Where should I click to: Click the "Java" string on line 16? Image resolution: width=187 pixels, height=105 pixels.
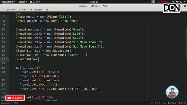73,55
